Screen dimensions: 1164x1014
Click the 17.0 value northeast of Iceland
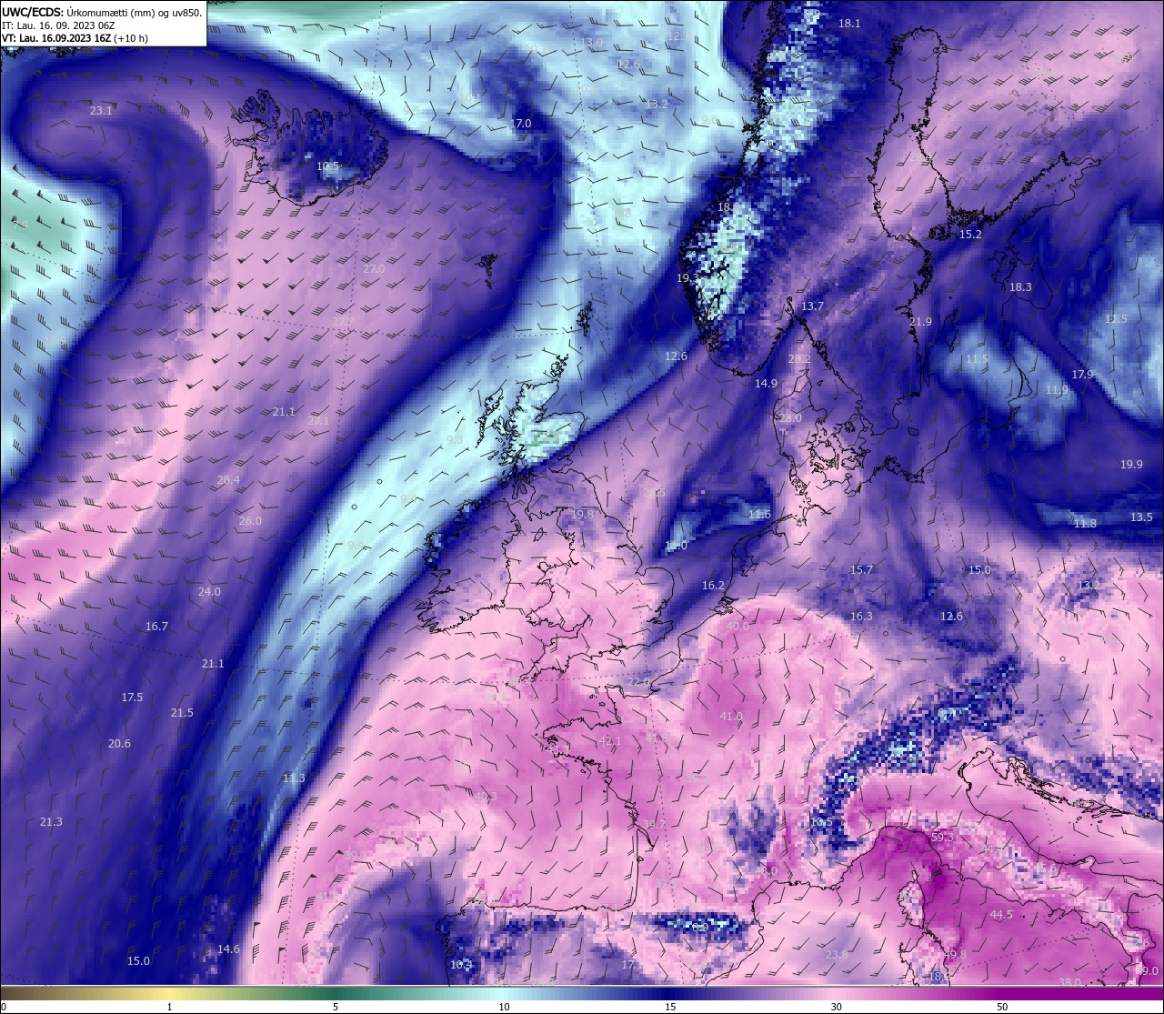click(x=520, y=123)
